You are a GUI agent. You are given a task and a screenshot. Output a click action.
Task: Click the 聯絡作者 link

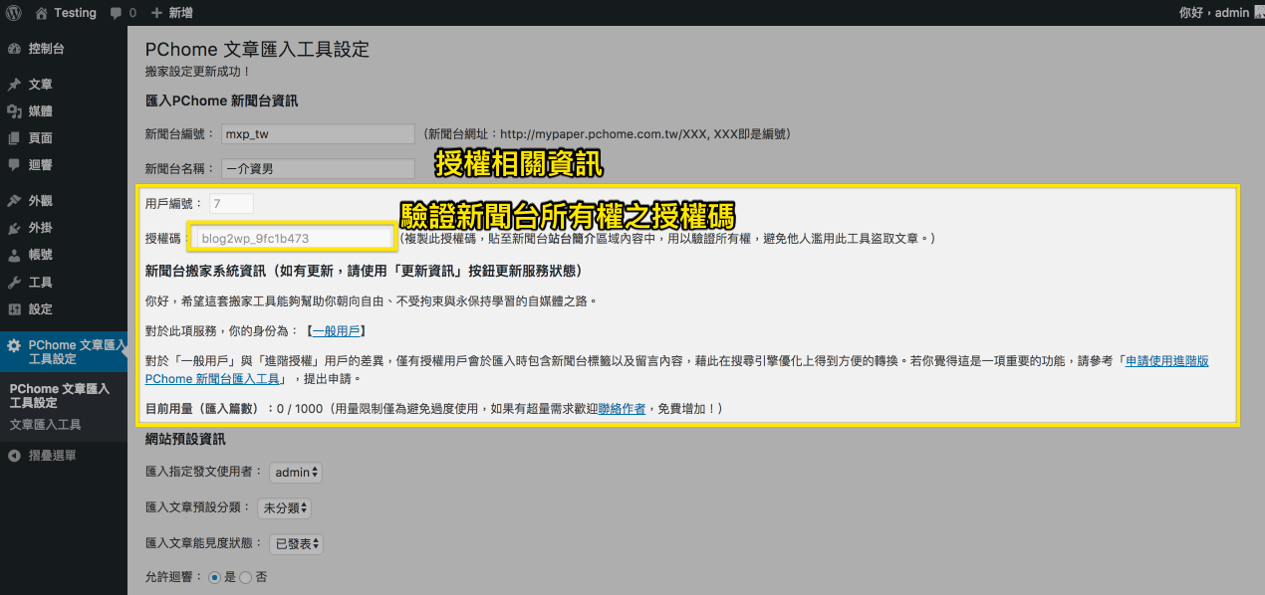622,409
